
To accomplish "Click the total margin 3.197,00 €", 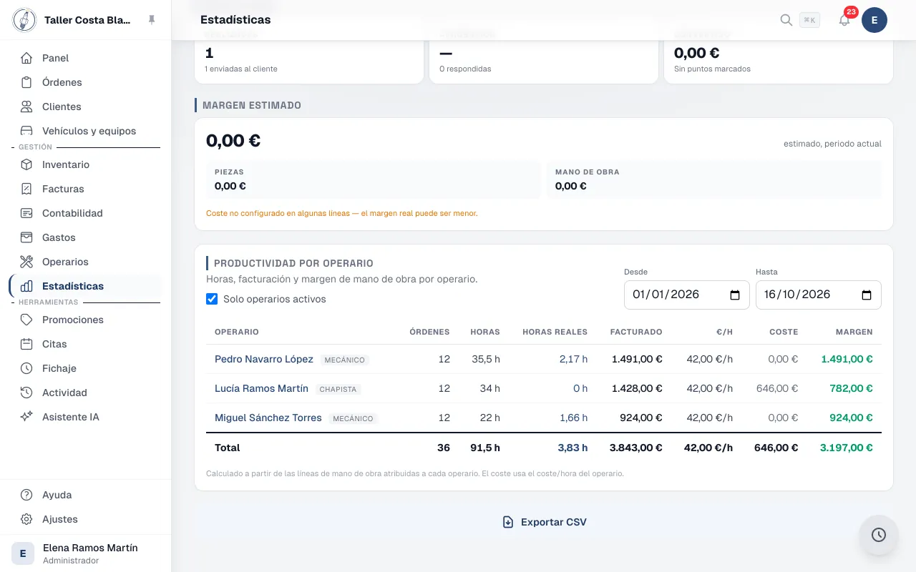I will 847,448.
